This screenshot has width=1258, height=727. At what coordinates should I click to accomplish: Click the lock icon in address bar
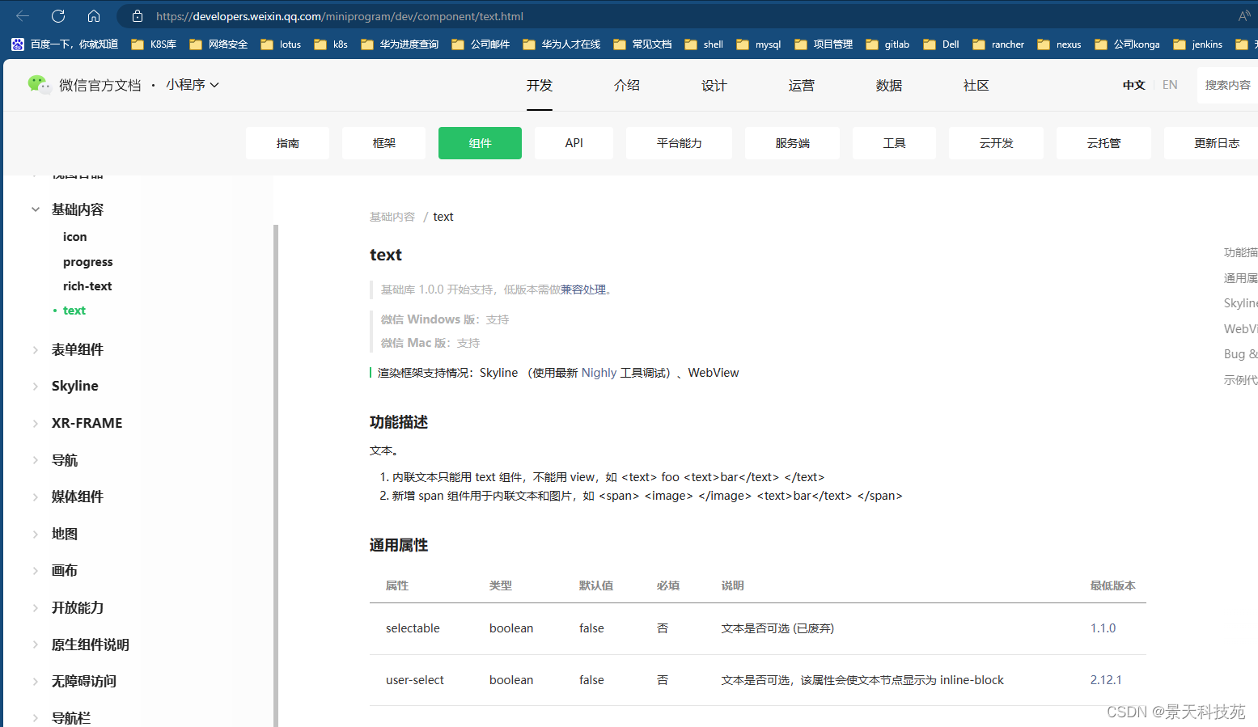(138, 16)
